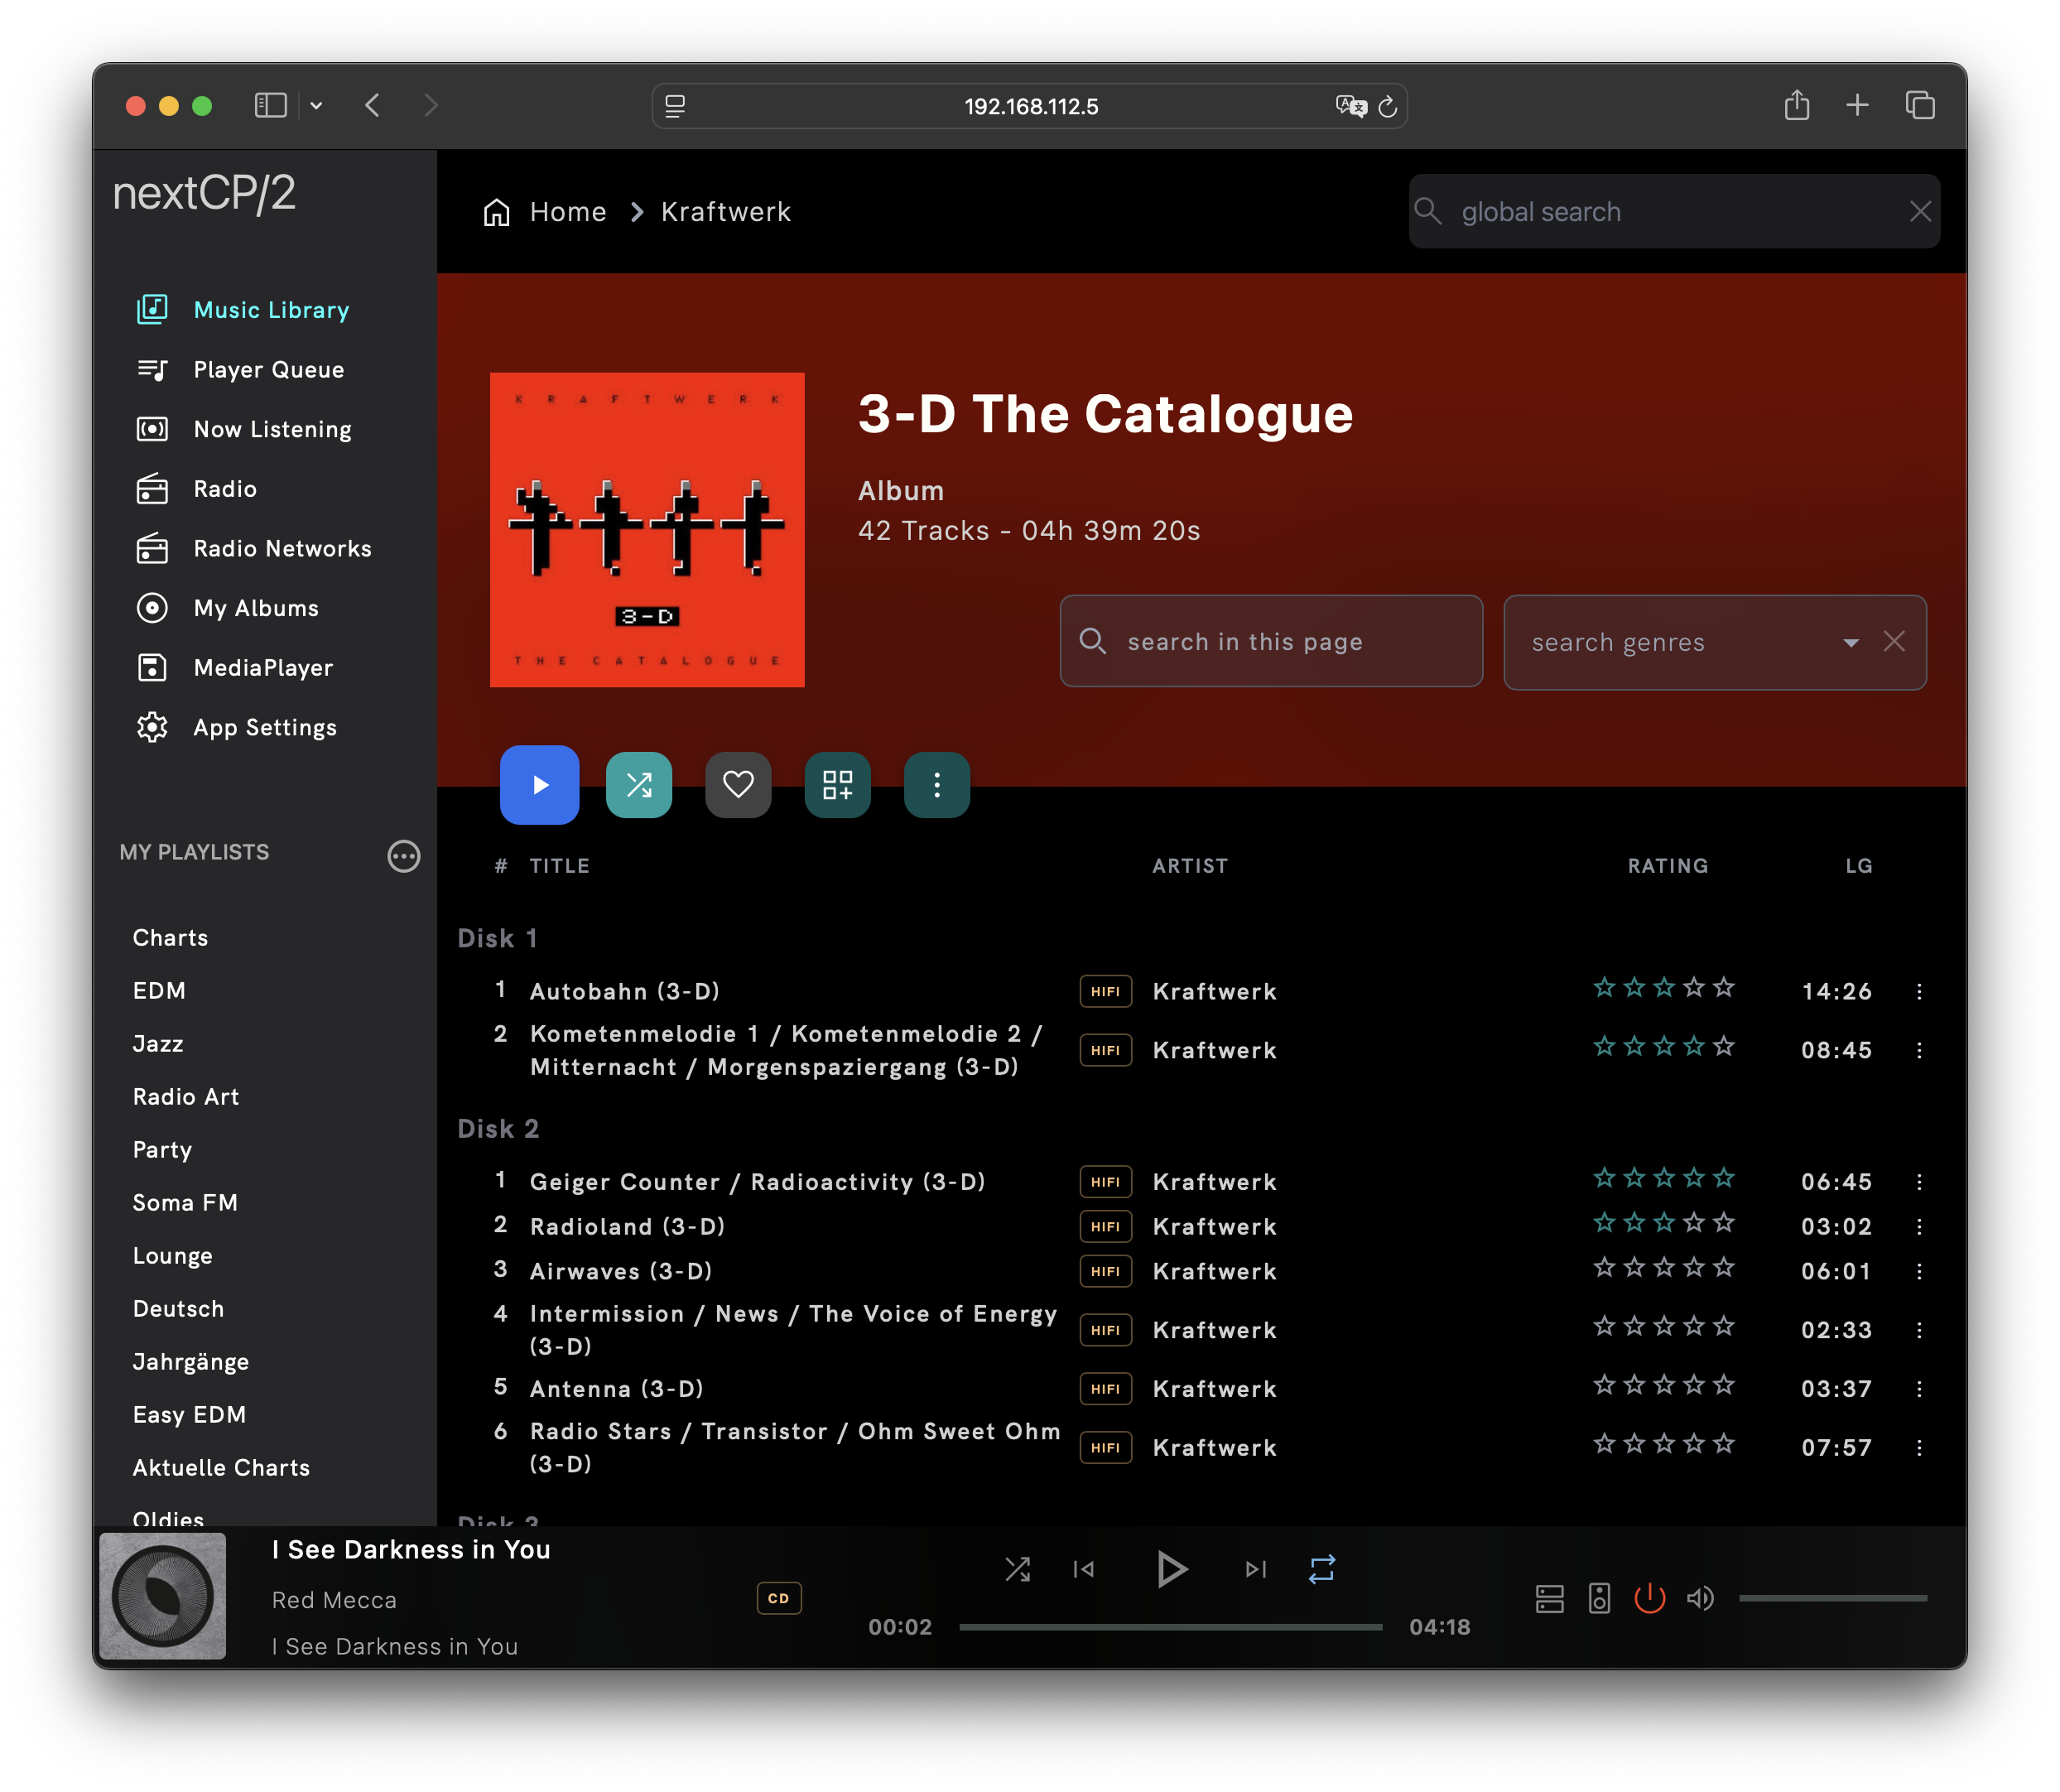Open options menu for Airwaves (3-D)

click(1919, 1271)
